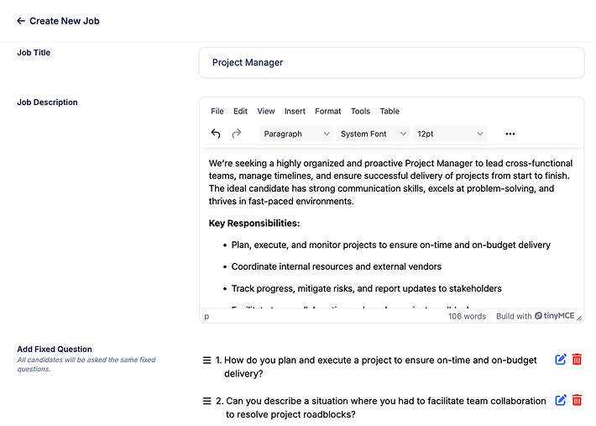This screenshot has width=596, height=426.
Task: Click the p element path in status bar
Action: (207, 317)
